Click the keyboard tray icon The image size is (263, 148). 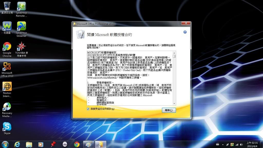(218, 144)
